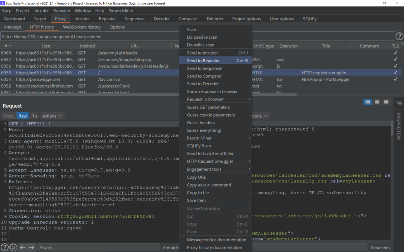
Task: Open the filter help question mark icon
Action: pos(399,36)
